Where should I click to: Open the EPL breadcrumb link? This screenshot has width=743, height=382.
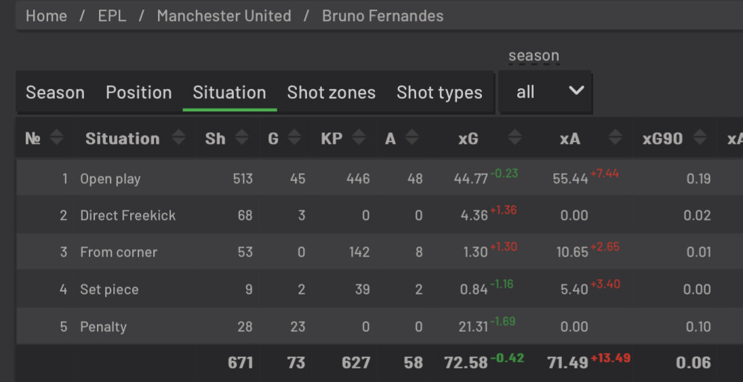[x=112, y=16]
